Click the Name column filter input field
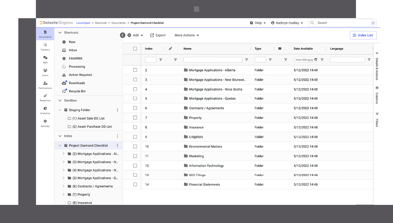 pyautogui.click(x=213, y=60)
